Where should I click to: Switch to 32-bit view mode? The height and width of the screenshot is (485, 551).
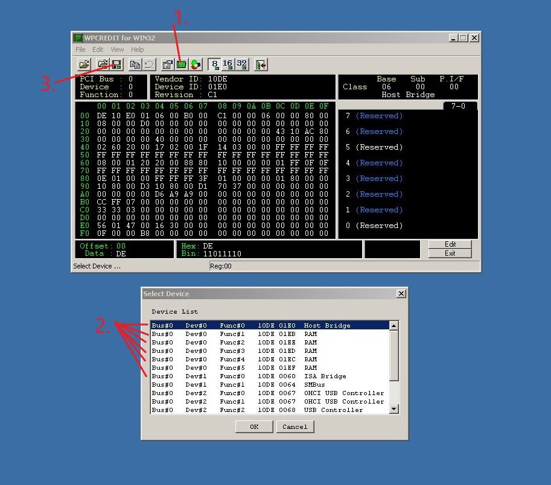point(242,65)
